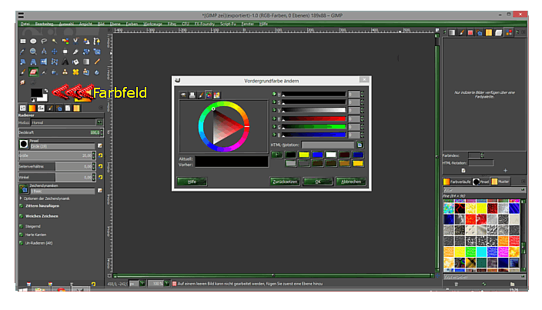The height and width of the screenshot is (310, 542).
Task: Switch dialog to watercolor brush selector
Action: (x=200, y=95)
